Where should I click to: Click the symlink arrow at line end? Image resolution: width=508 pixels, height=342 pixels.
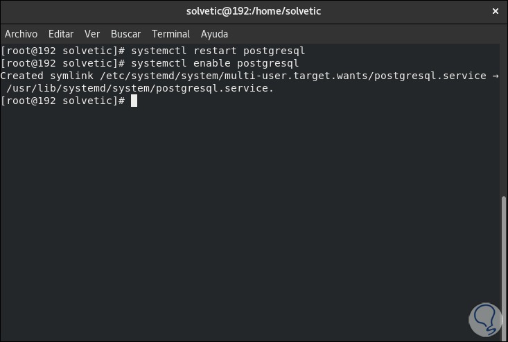pyautogui.click(x=495, y=76)
